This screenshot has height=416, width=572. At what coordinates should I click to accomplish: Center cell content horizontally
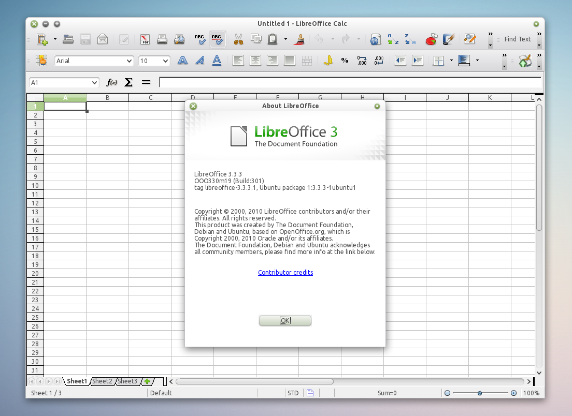coord(255,61)
